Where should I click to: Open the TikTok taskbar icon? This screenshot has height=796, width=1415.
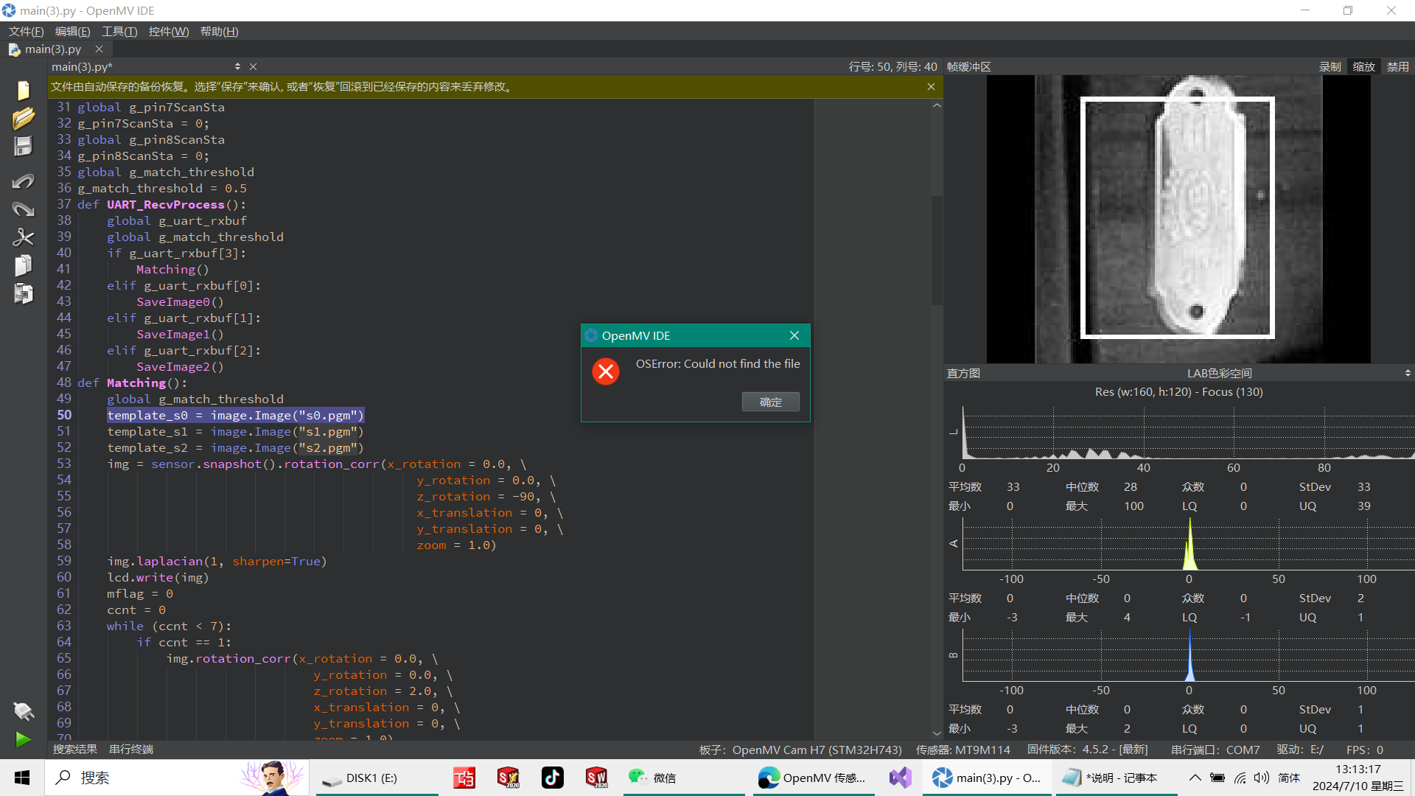coord(552,778)
